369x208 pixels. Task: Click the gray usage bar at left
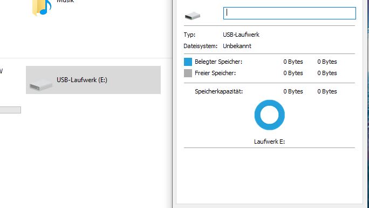point(10,110)
